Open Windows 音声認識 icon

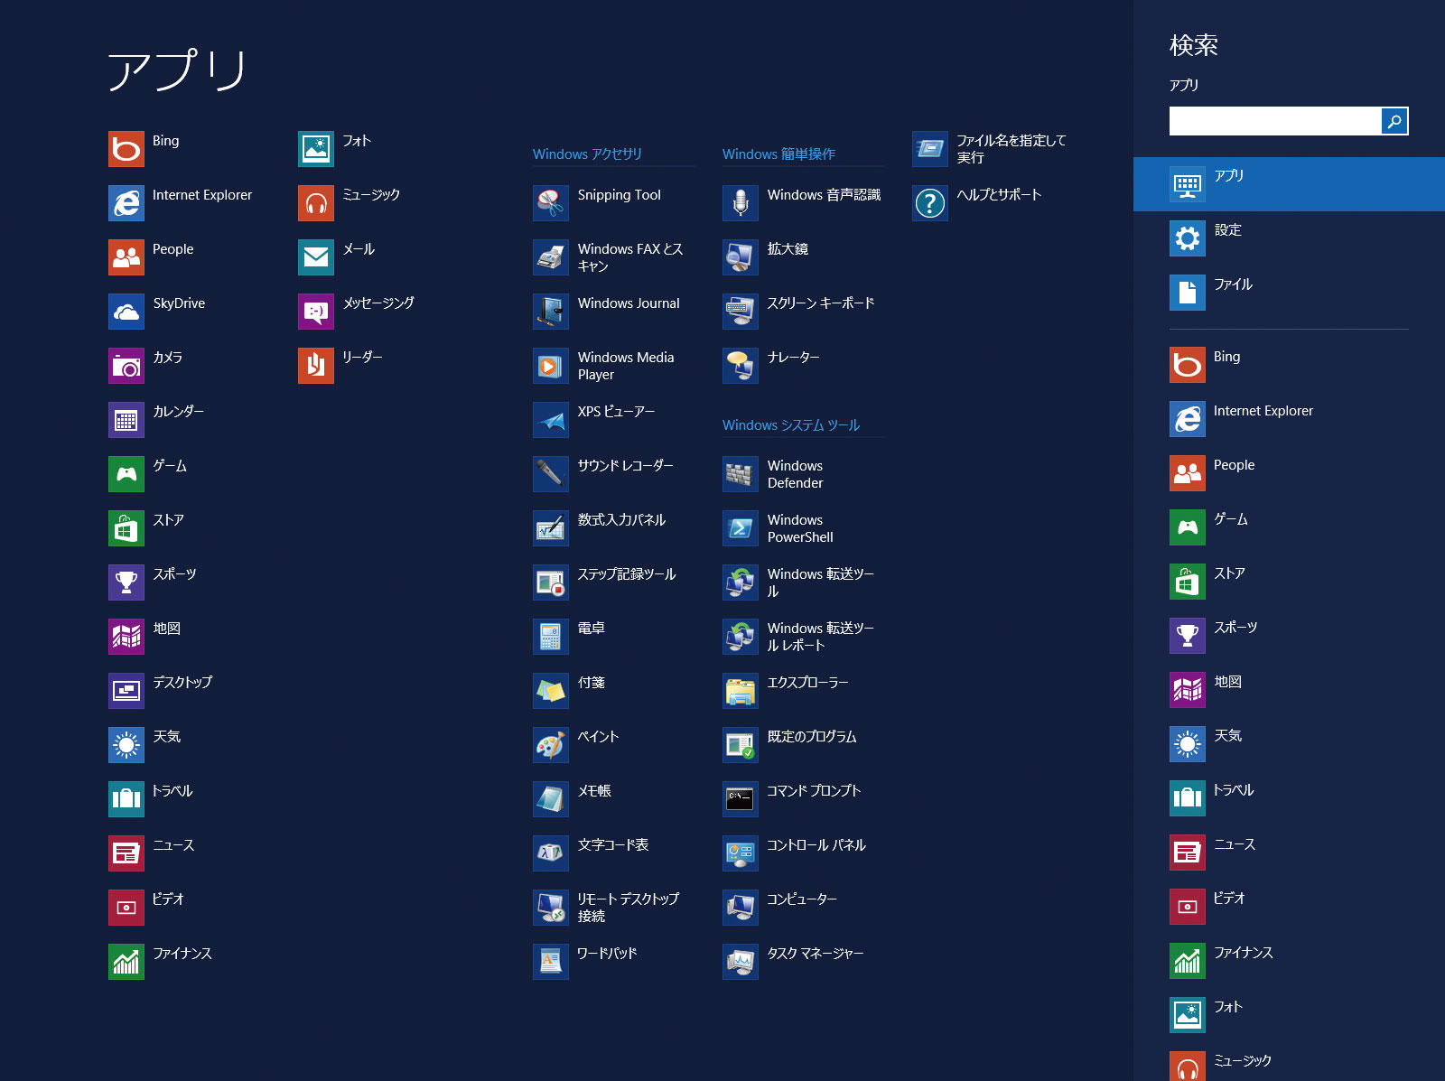click(740, 203)
